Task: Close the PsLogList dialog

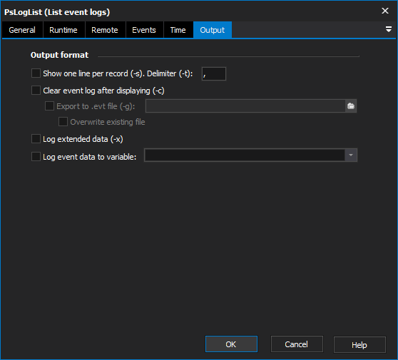Action: 385,11
